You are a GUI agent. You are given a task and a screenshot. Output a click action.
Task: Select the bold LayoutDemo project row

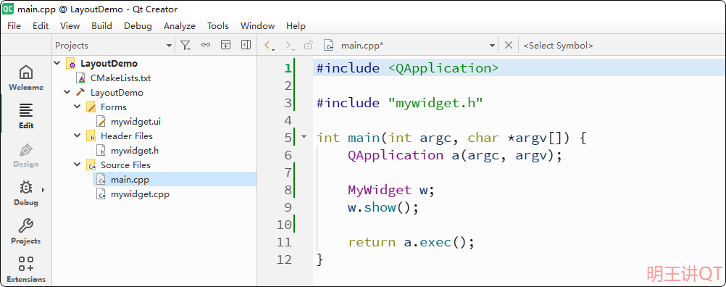(x=109, y=64)
